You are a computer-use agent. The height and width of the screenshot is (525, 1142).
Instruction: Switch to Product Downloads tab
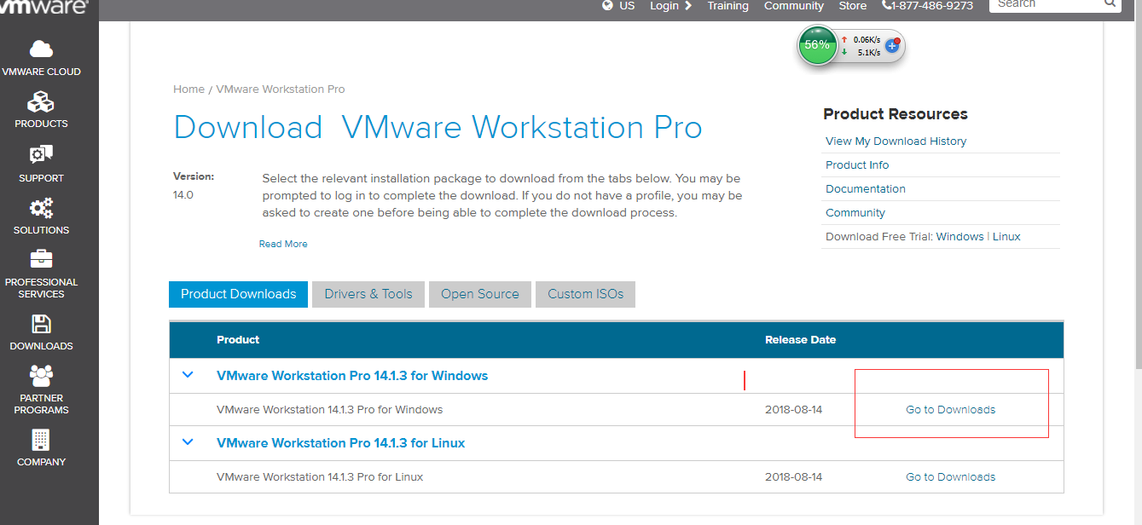coord(238,294)
